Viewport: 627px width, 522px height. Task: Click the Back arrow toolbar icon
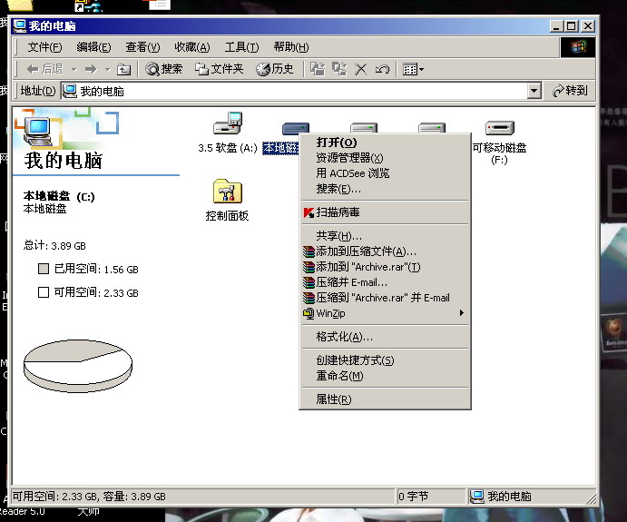click(33, 69)
